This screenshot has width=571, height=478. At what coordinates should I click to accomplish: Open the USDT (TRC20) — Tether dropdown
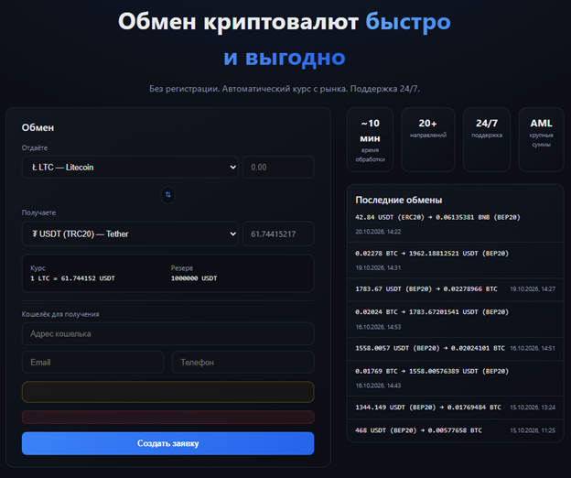[x=130, y=234]
